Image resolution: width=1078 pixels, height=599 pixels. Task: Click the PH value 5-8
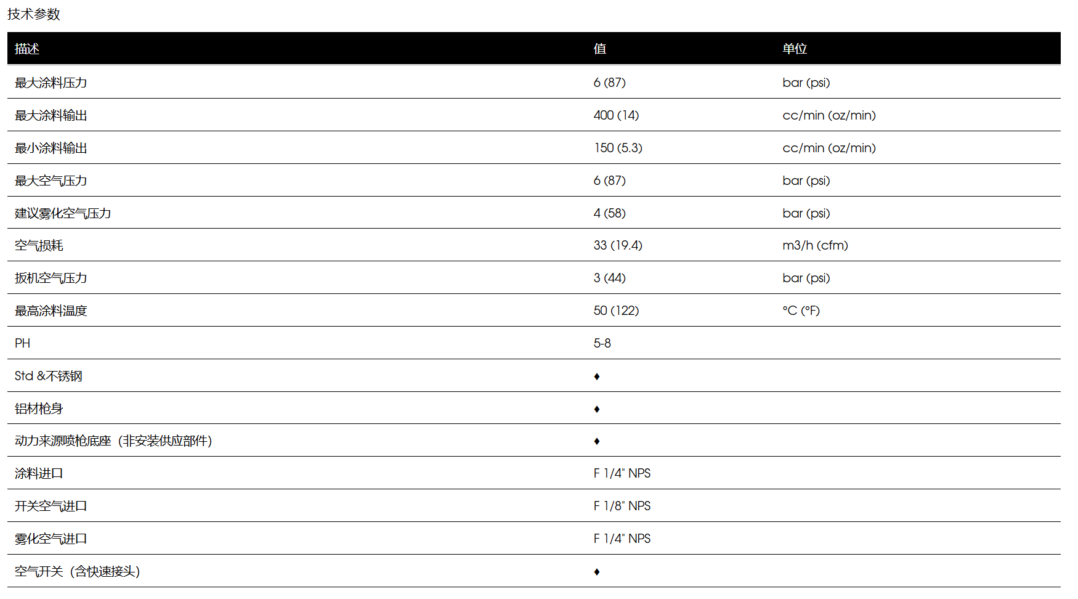pyautogui.click(x=602, y=343)
